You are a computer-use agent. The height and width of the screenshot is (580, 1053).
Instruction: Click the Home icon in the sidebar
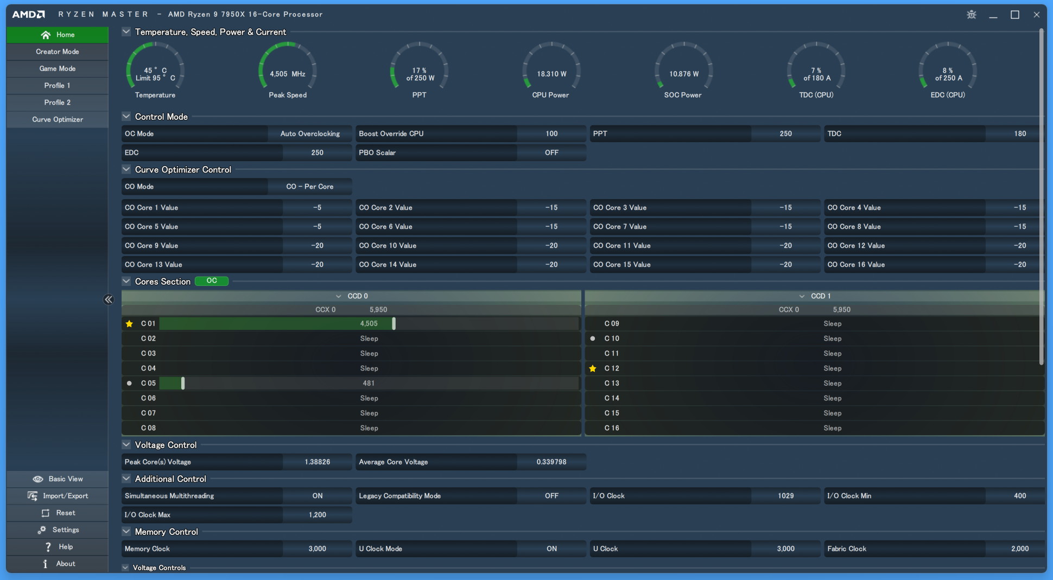pos(46,35)
